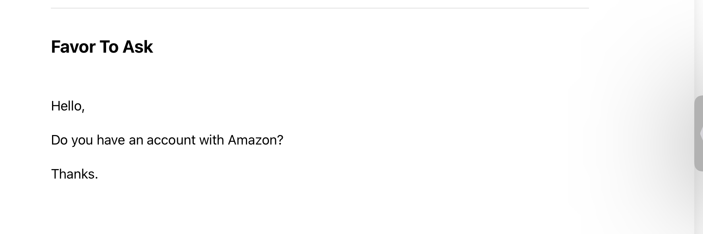
Task: Click the word "Do" in the message
Action: pos(59,140)
